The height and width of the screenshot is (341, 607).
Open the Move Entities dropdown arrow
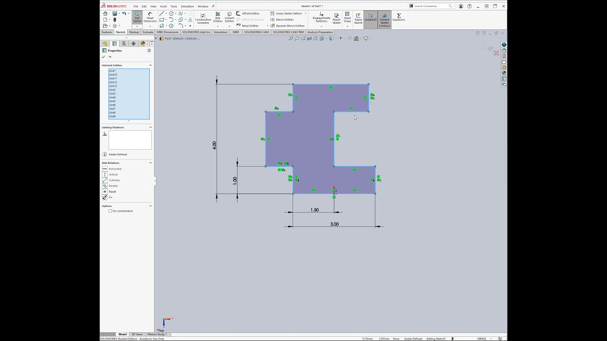[267, 26]
